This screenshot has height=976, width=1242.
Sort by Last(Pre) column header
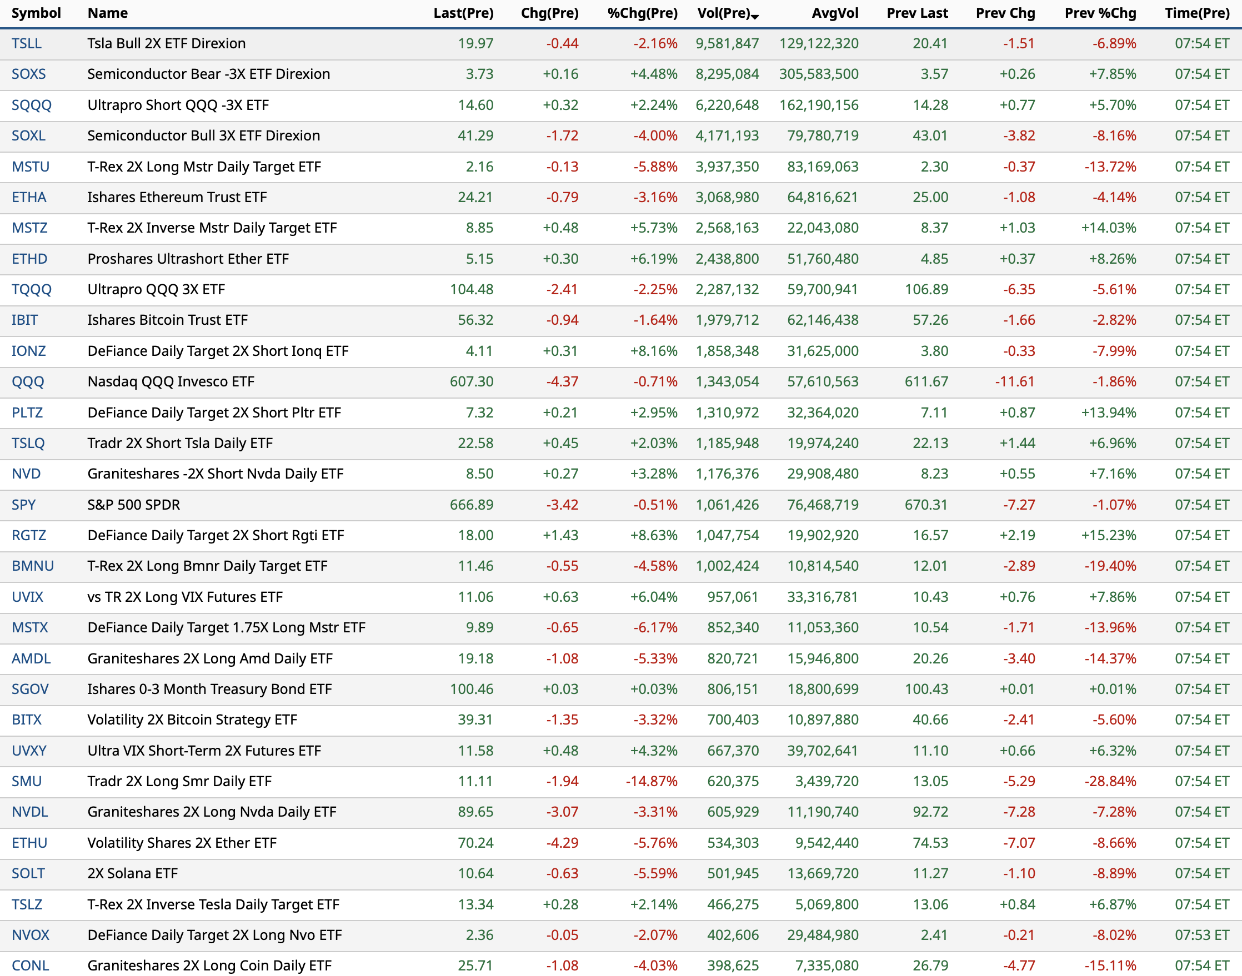click(x=463, y=13)
